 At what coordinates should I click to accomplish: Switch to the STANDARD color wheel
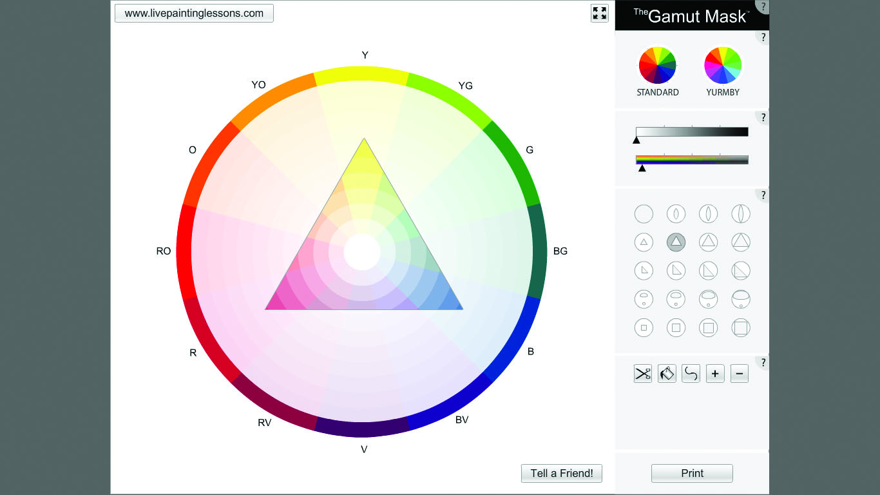(657, 65)
